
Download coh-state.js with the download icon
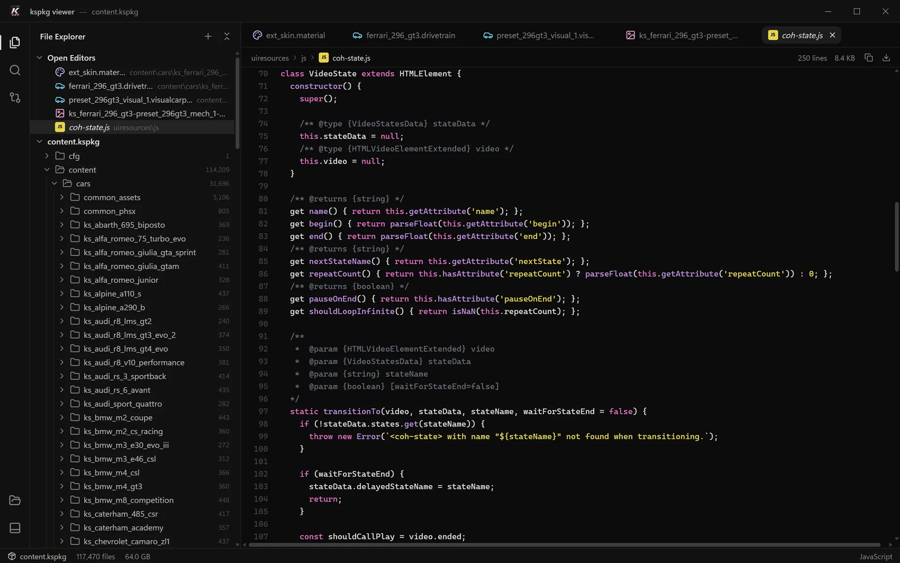[886, 58]
